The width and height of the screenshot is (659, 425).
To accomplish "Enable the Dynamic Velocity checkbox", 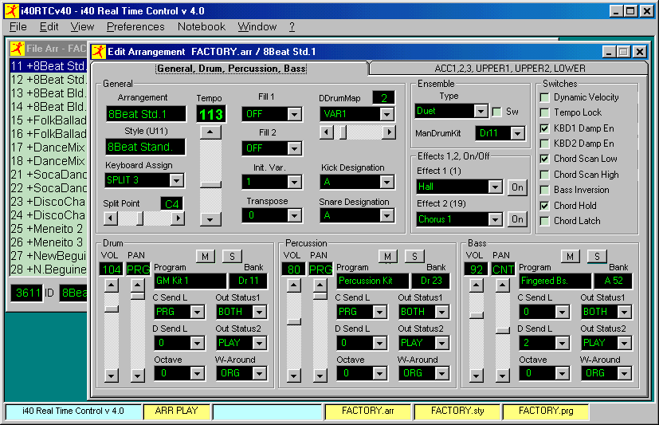I will pyautogui.click(x=544, y=97).
